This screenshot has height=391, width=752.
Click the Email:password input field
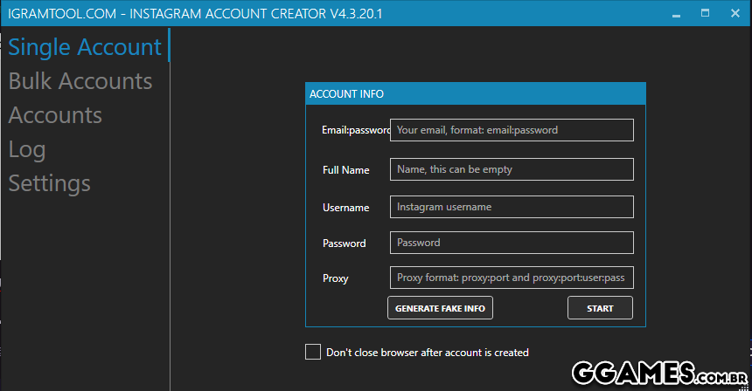[x=512, y=130]
